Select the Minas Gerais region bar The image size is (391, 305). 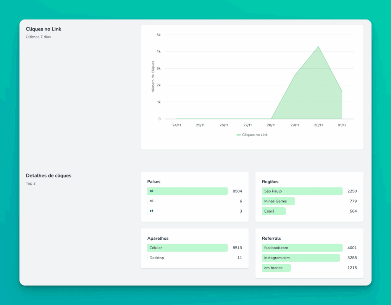[278, 201]
